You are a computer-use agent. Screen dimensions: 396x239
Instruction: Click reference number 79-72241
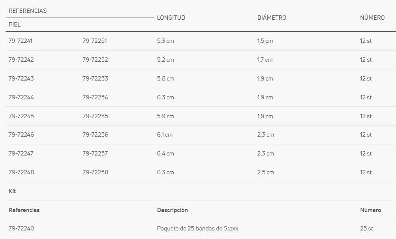[x=21, y=41]
